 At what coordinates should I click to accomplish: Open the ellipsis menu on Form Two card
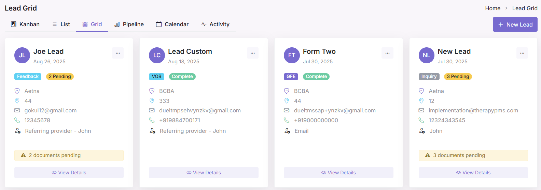(x=387, y=53)
